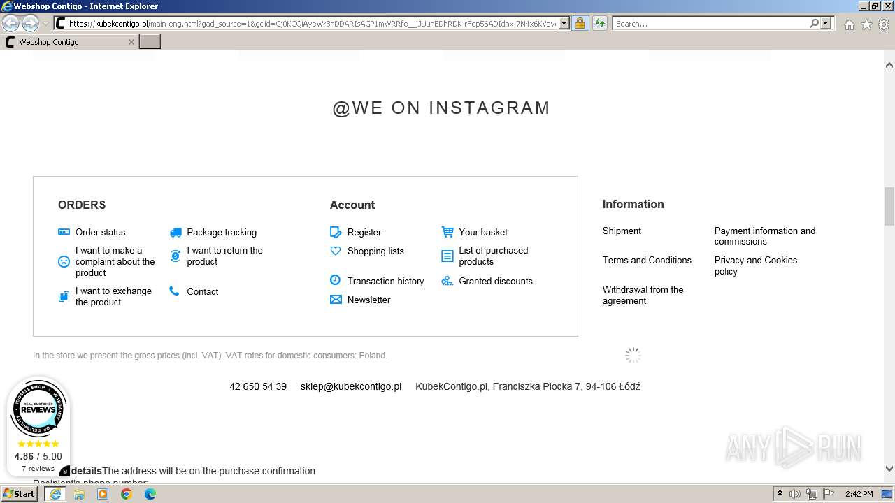
Task: Click the Your basket cart icon
Action: click(x=447, y=231)
